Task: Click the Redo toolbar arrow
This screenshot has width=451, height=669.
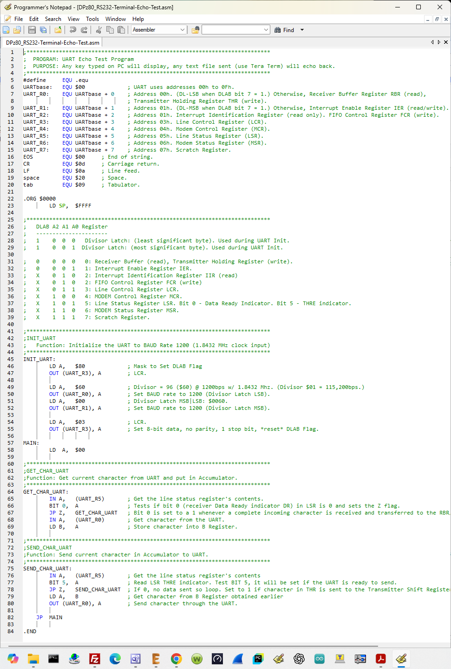Action: 84,30
